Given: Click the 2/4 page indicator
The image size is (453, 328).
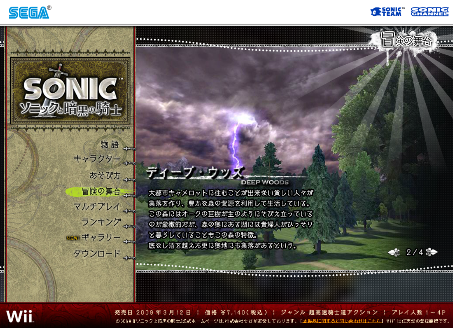Looking at the screenshot, I should (415, 252).
